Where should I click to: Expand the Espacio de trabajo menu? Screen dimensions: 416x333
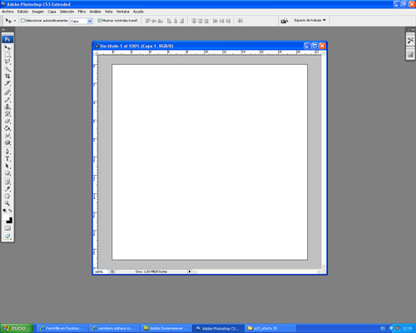pyautogui.click(x=310, y=20)
